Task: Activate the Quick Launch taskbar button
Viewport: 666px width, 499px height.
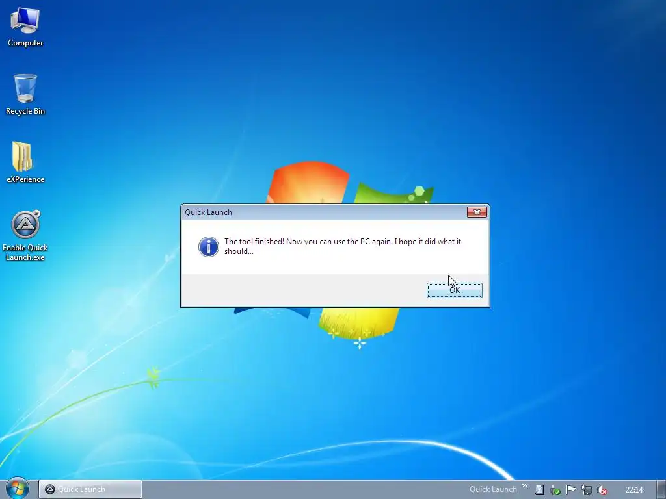Action: [x=90, y=489]
